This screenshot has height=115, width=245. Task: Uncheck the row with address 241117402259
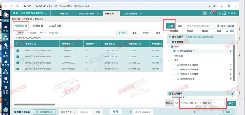(18, 69)
